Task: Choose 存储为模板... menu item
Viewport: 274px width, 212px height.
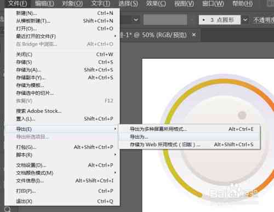Action: pyautogui.click(x=62, y=85)
